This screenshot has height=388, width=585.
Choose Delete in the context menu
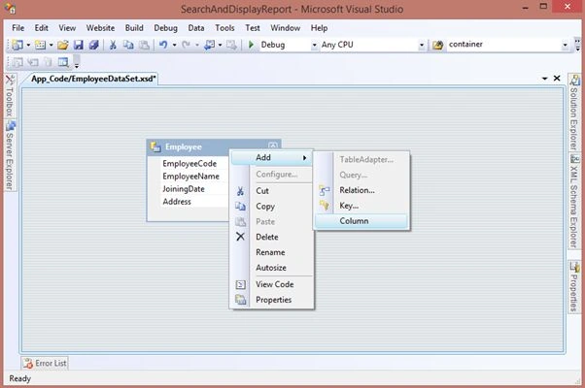point(271,237)
